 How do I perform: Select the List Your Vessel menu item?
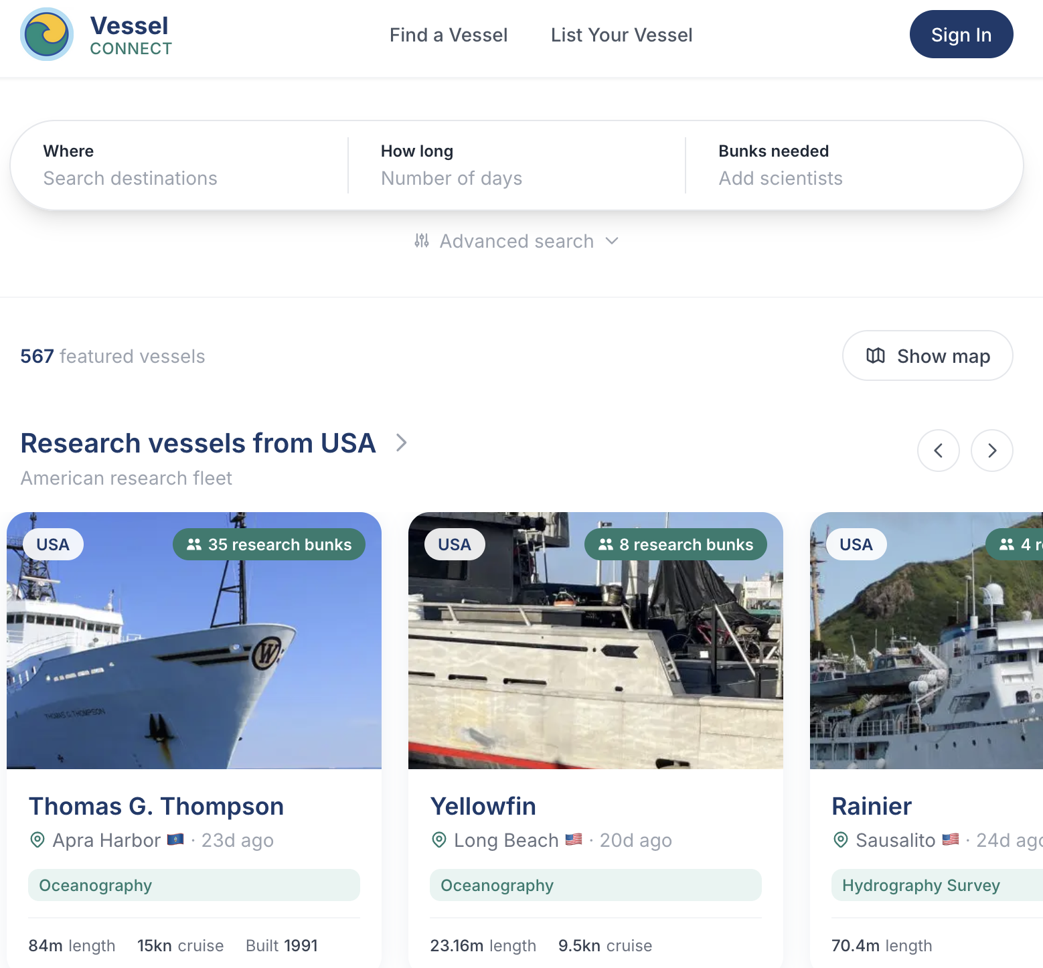[621, 35]
